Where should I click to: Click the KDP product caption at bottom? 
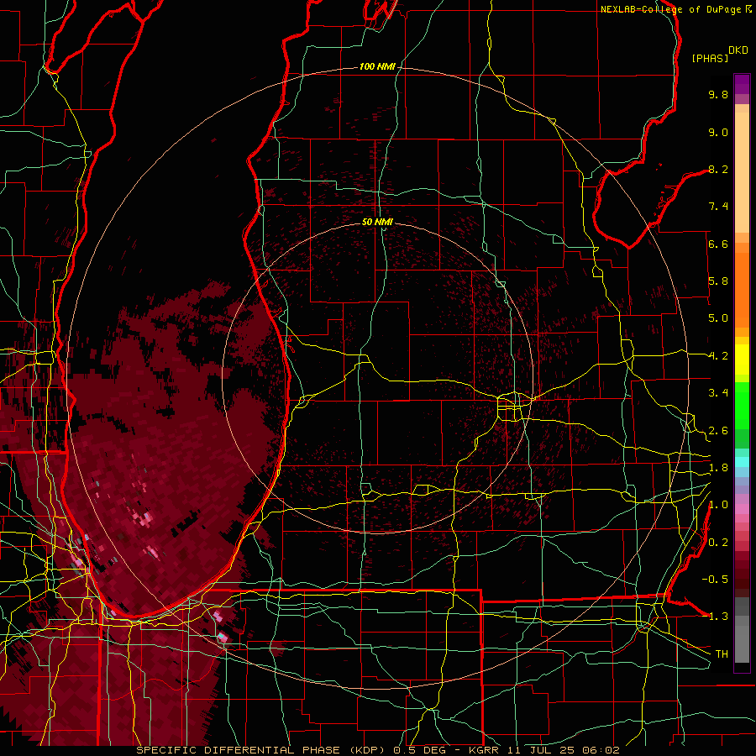[x=378, y=750]
